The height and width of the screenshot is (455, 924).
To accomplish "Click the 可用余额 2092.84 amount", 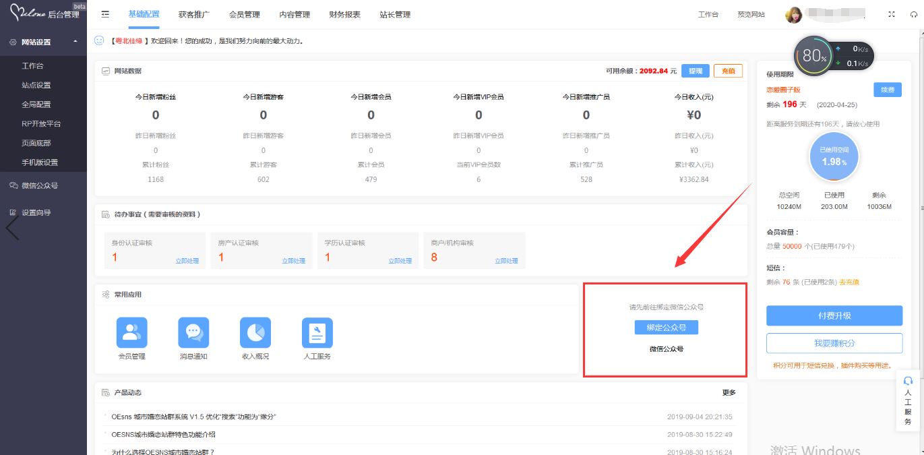I will pyautogui.click(x=654, y=71).
